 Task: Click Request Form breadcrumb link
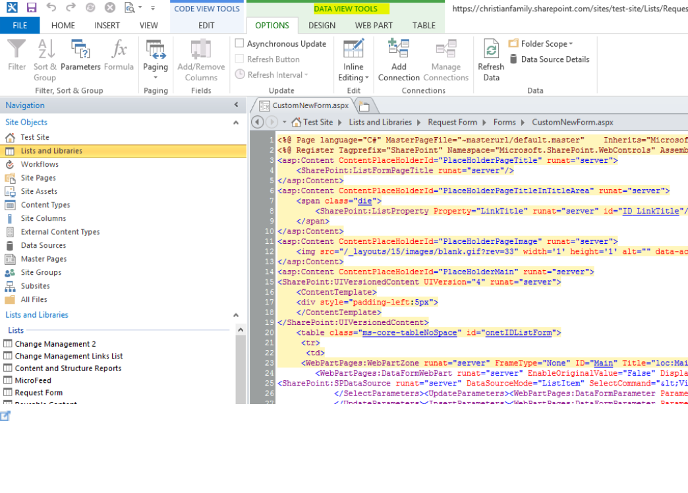pyautogui.click(x=452, y=123)
